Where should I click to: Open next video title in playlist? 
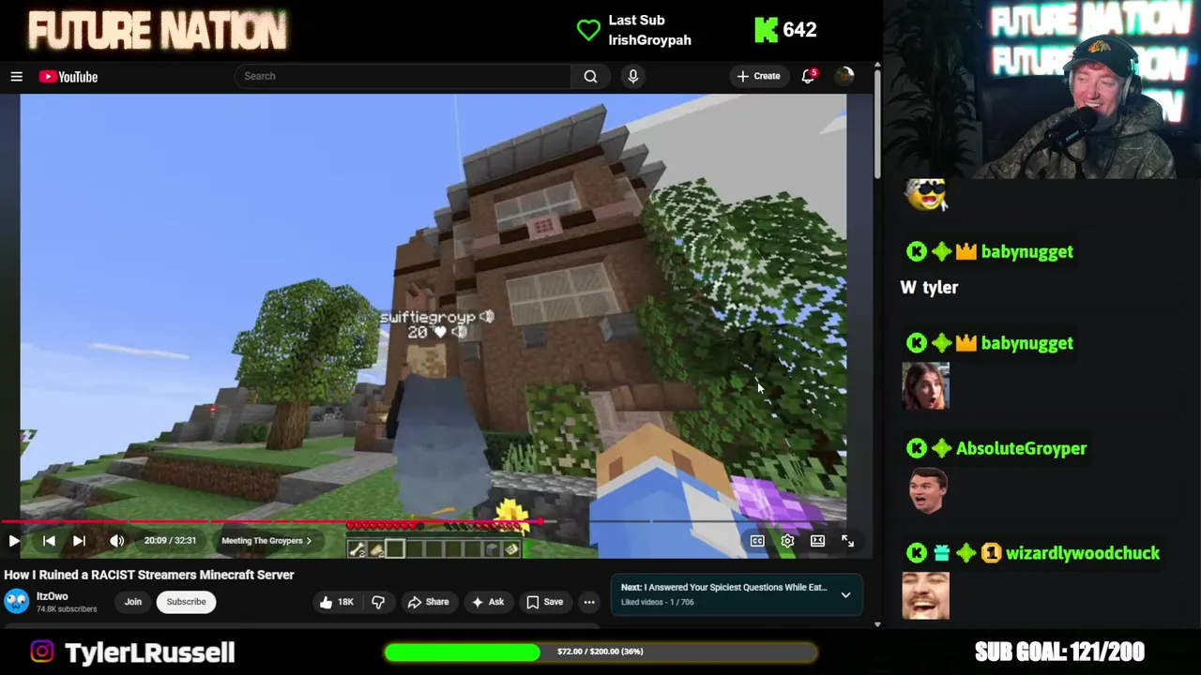[723, 588]
